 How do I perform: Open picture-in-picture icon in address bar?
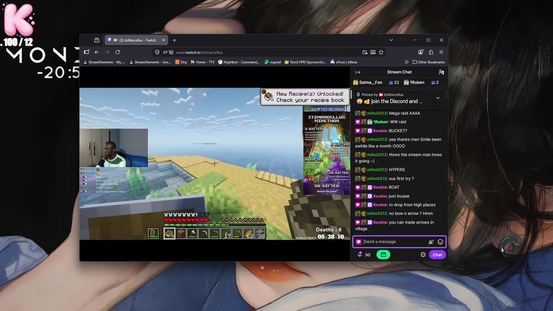click(x=365, y=52)
